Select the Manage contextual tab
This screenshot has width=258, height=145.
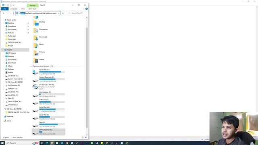pos(33,5)
